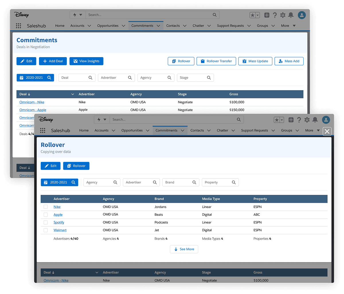This screenshot has height=294, width=344.
Task: Click View Insights button
Action: pos(86,61)
